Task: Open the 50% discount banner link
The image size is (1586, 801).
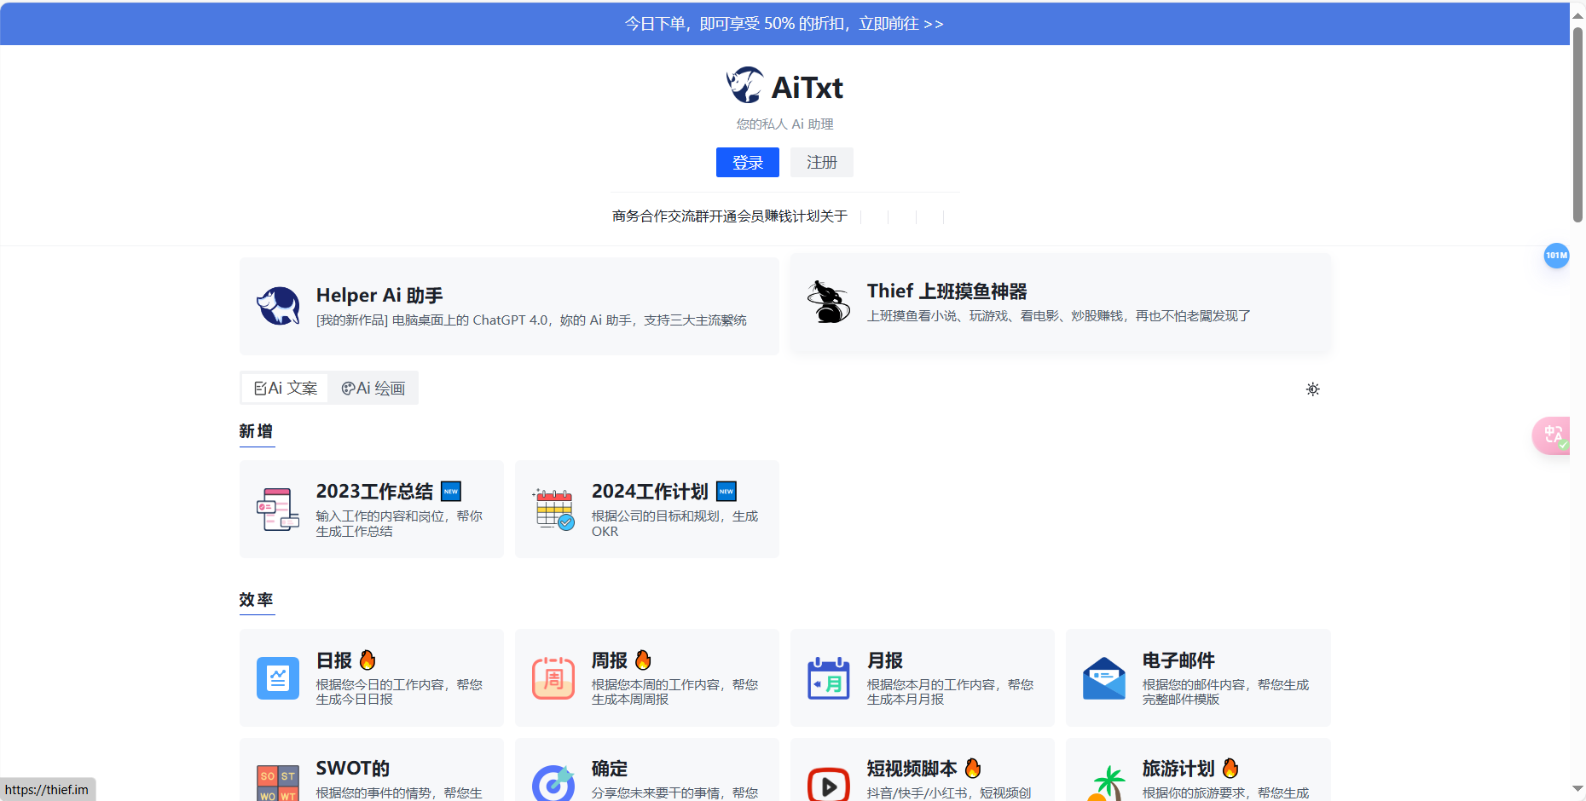Action: [x=783, y=23]
